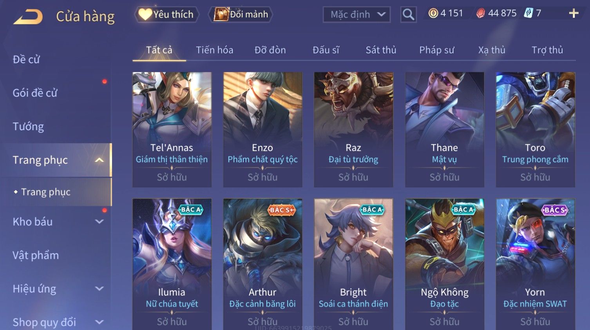Open Yêu thích favorites heart button
The width and height of the screenshot is (590, 330).
167,14
